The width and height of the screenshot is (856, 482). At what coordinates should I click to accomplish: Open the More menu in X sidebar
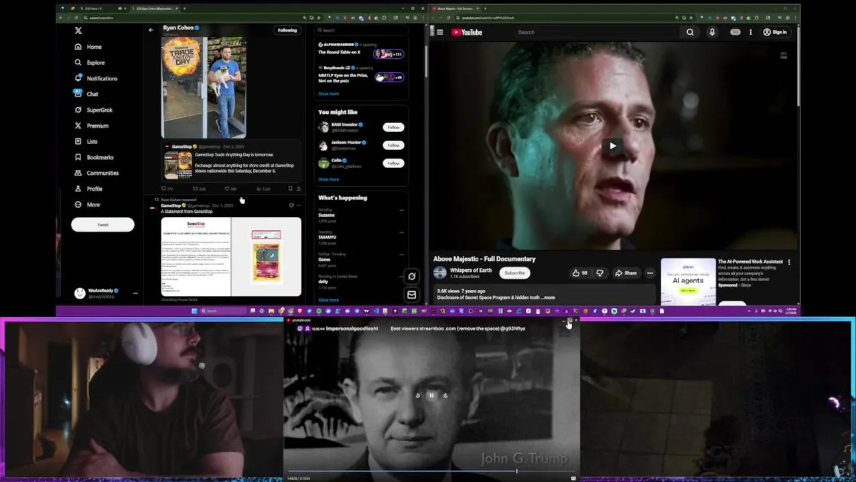[x=86, y=204]
